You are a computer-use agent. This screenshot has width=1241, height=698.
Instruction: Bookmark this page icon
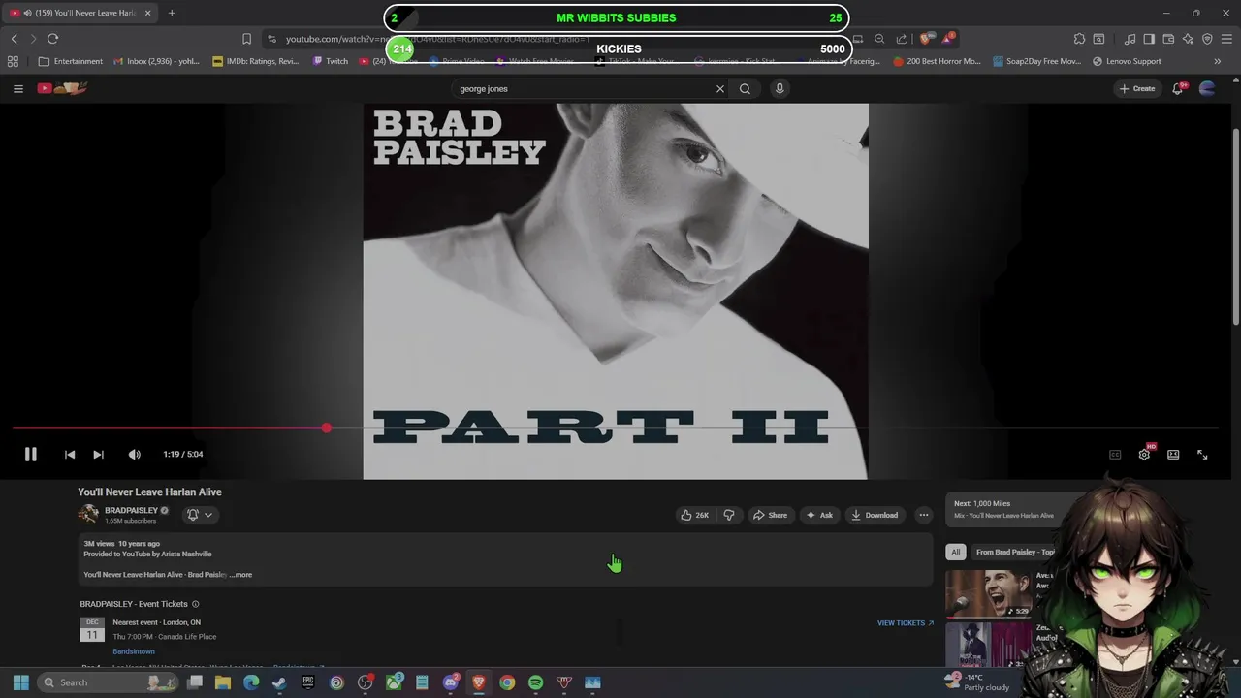click(x=246, y=39)
